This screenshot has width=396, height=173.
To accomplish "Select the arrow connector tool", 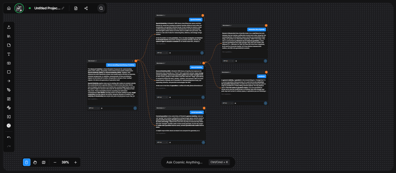I will tap(9, 81).
